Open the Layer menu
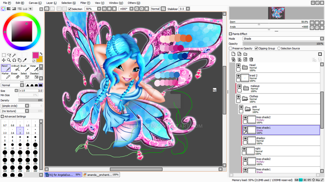Viewport: 325px width, 182px height. (52, 3)
